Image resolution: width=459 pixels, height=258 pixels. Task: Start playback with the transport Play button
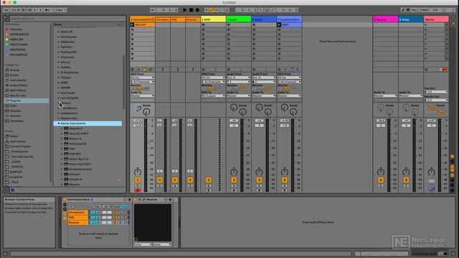[x=185, y=10]
